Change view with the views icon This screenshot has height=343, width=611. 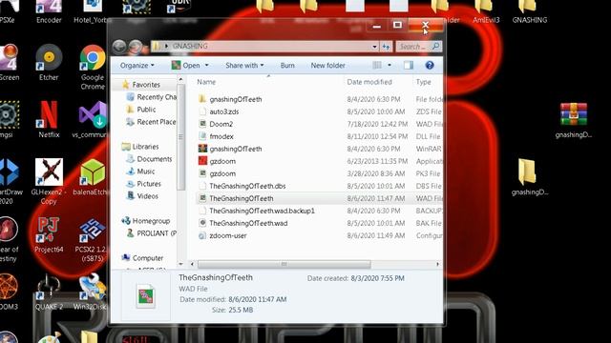[377, 65]
